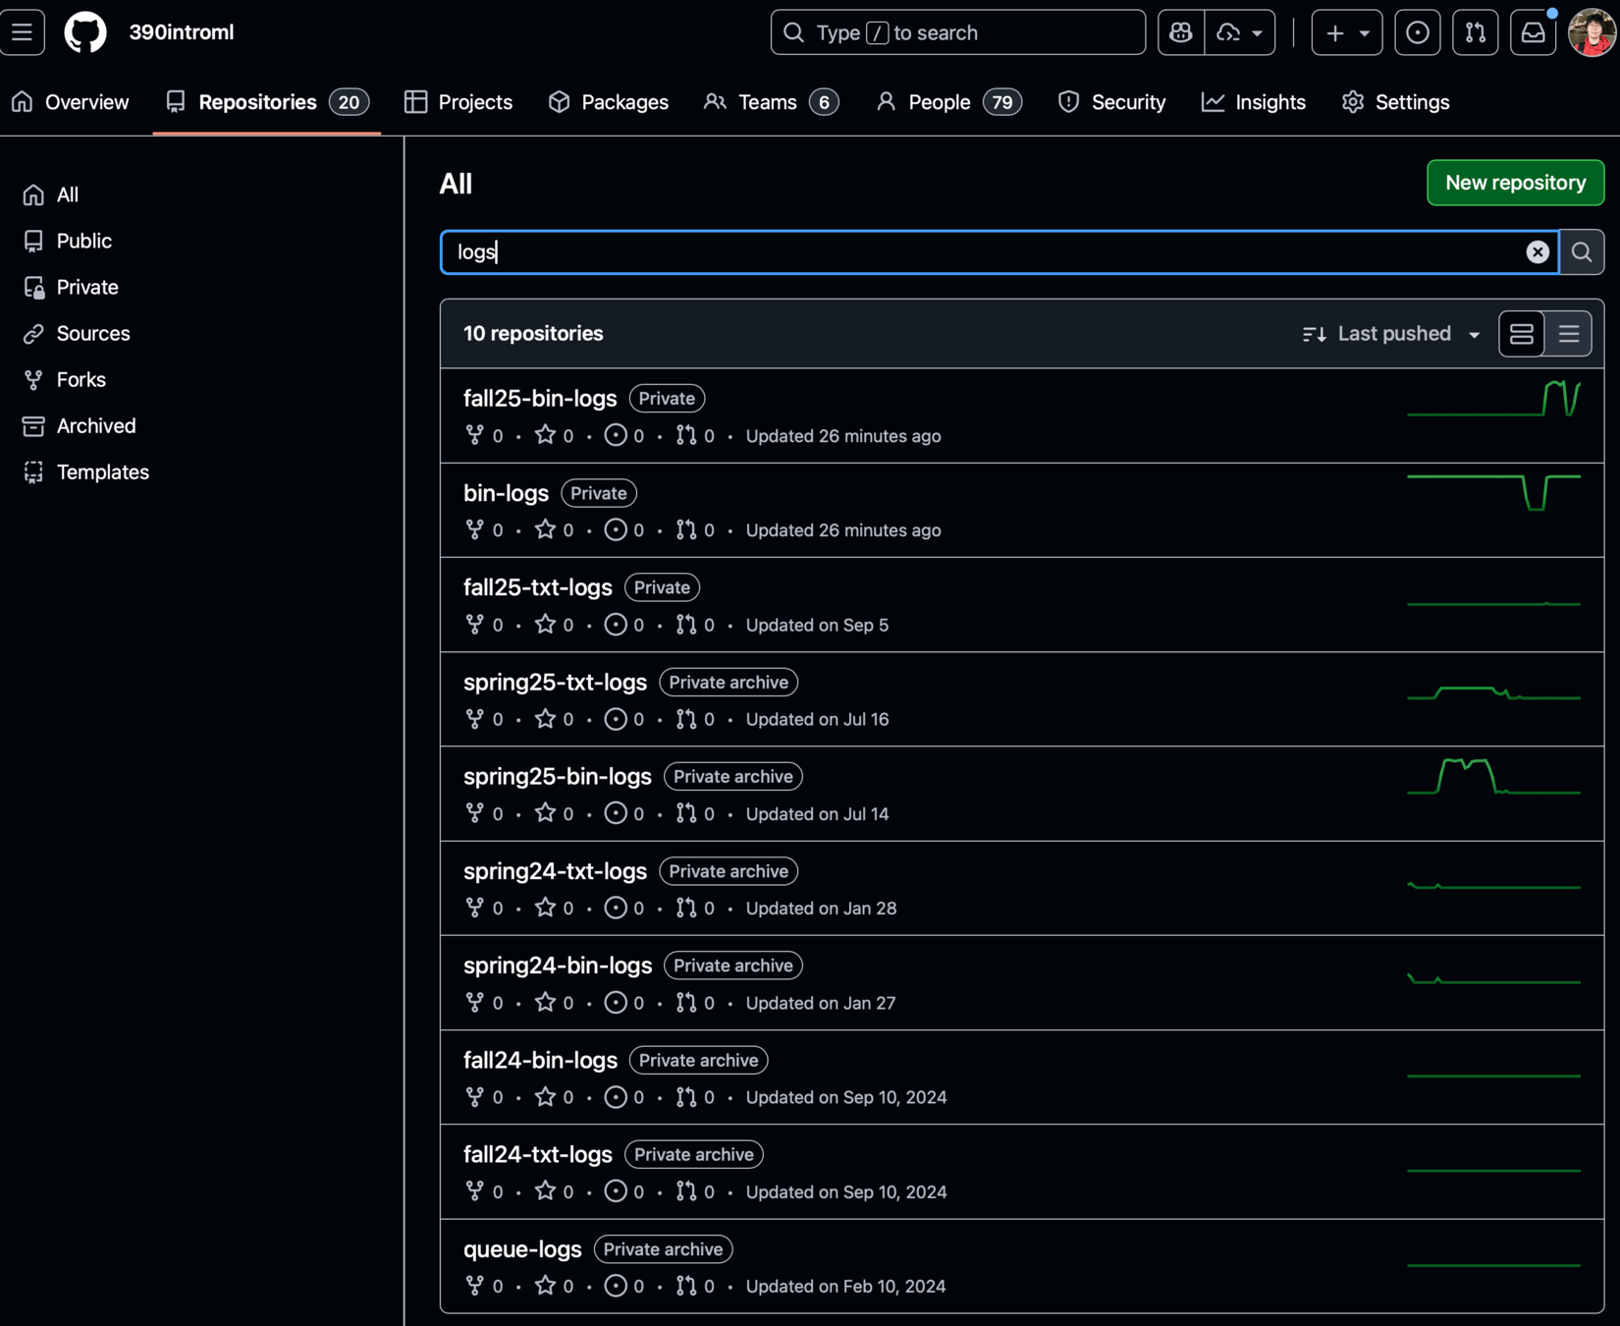Click the fork icon in the queue-logs row
Image resolution: width=1620 pixels, height=1326 pixels.
pyautogui.click(x=475, y=1285)
